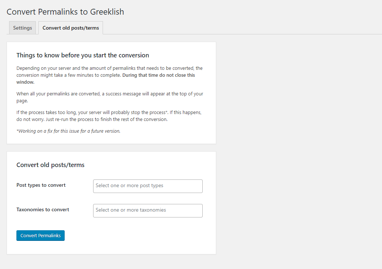The image size is (382, 269).
Task: Select the Convert old posts/terms tab
Action: click(70, 28)
